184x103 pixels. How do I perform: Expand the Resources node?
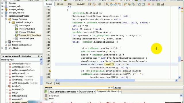[6, 42]
